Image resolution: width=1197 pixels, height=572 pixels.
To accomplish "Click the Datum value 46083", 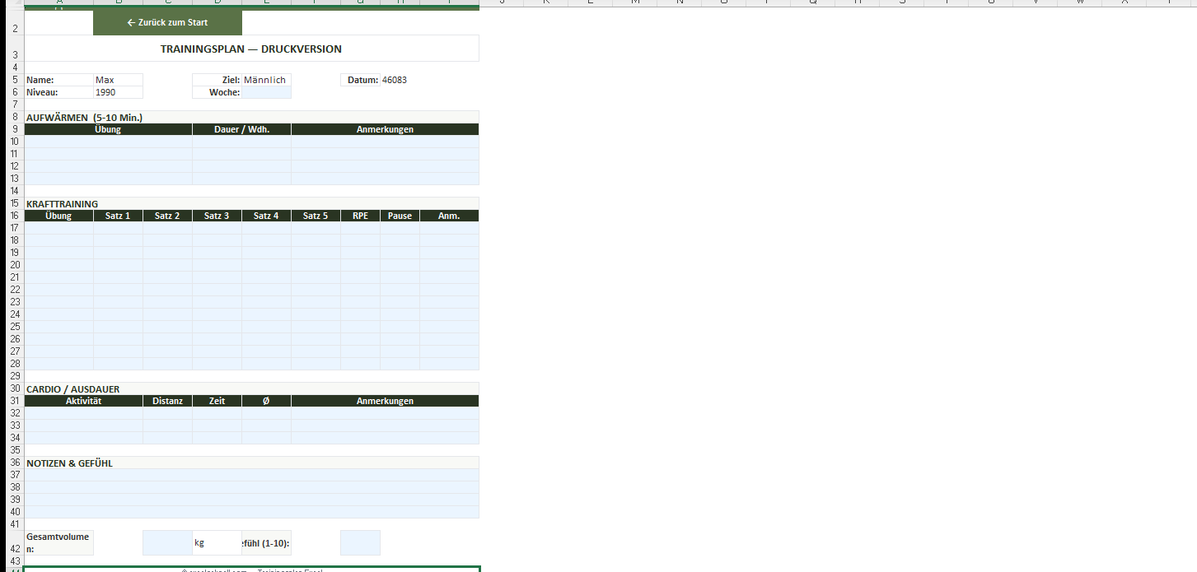I will point(395,80).
